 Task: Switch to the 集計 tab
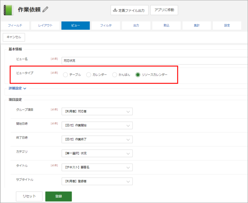(x=197, y=26)
